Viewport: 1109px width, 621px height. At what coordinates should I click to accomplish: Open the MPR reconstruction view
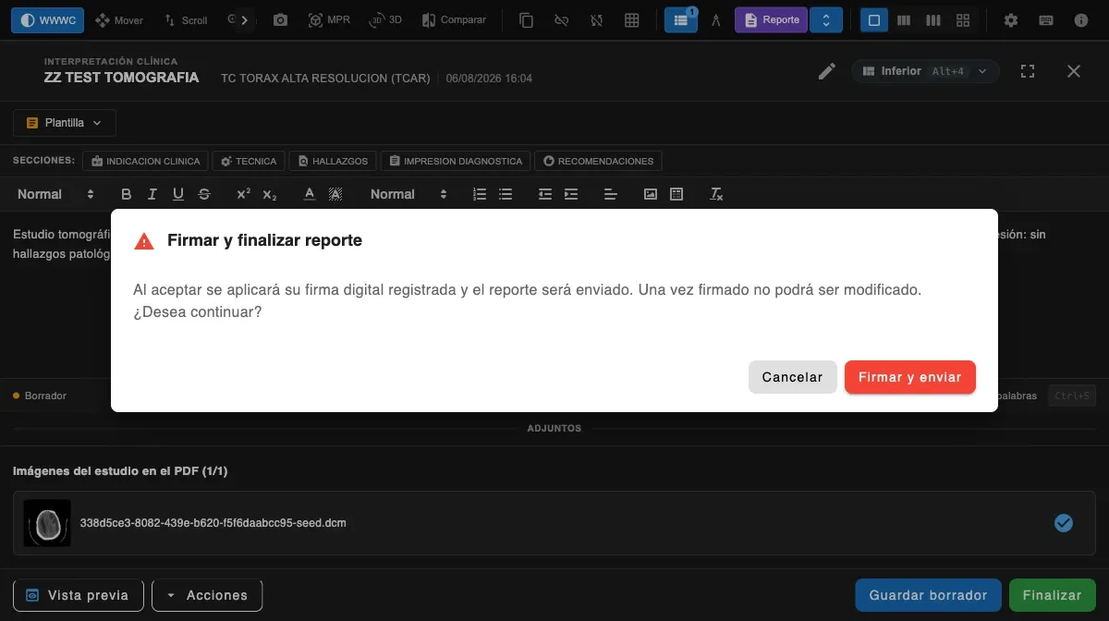point(330,19)
